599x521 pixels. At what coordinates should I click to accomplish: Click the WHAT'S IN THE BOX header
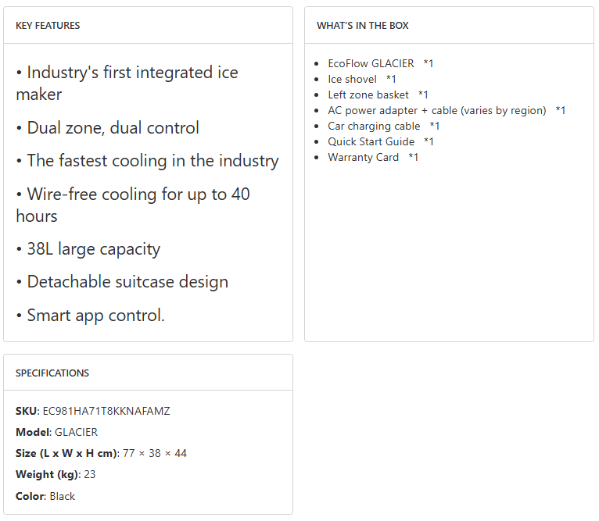(362, 26)
